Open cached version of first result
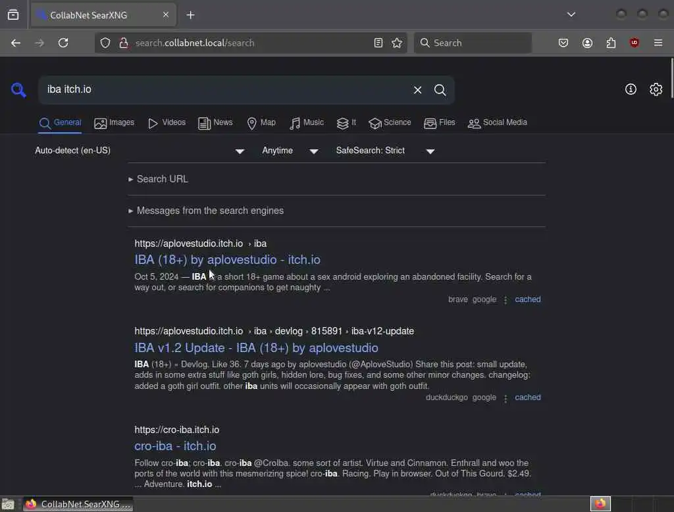 (528, 299)
